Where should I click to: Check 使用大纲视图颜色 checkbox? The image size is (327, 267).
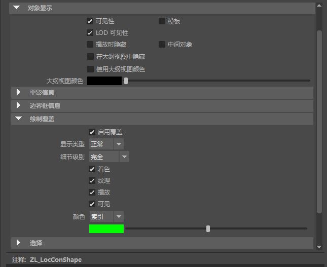coord(90,69)
